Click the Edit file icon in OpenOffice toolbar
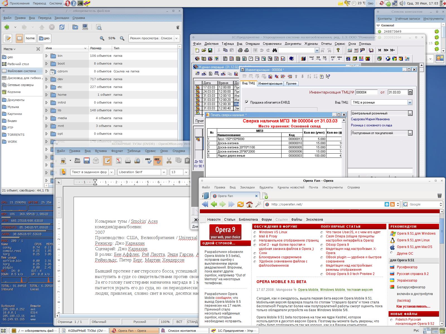Screen dimensions: 446x334 point(108,161)
